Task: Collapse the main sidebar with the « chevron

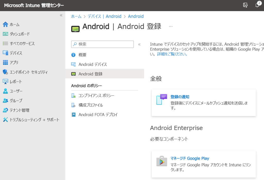Action: [x=61, y=15]
